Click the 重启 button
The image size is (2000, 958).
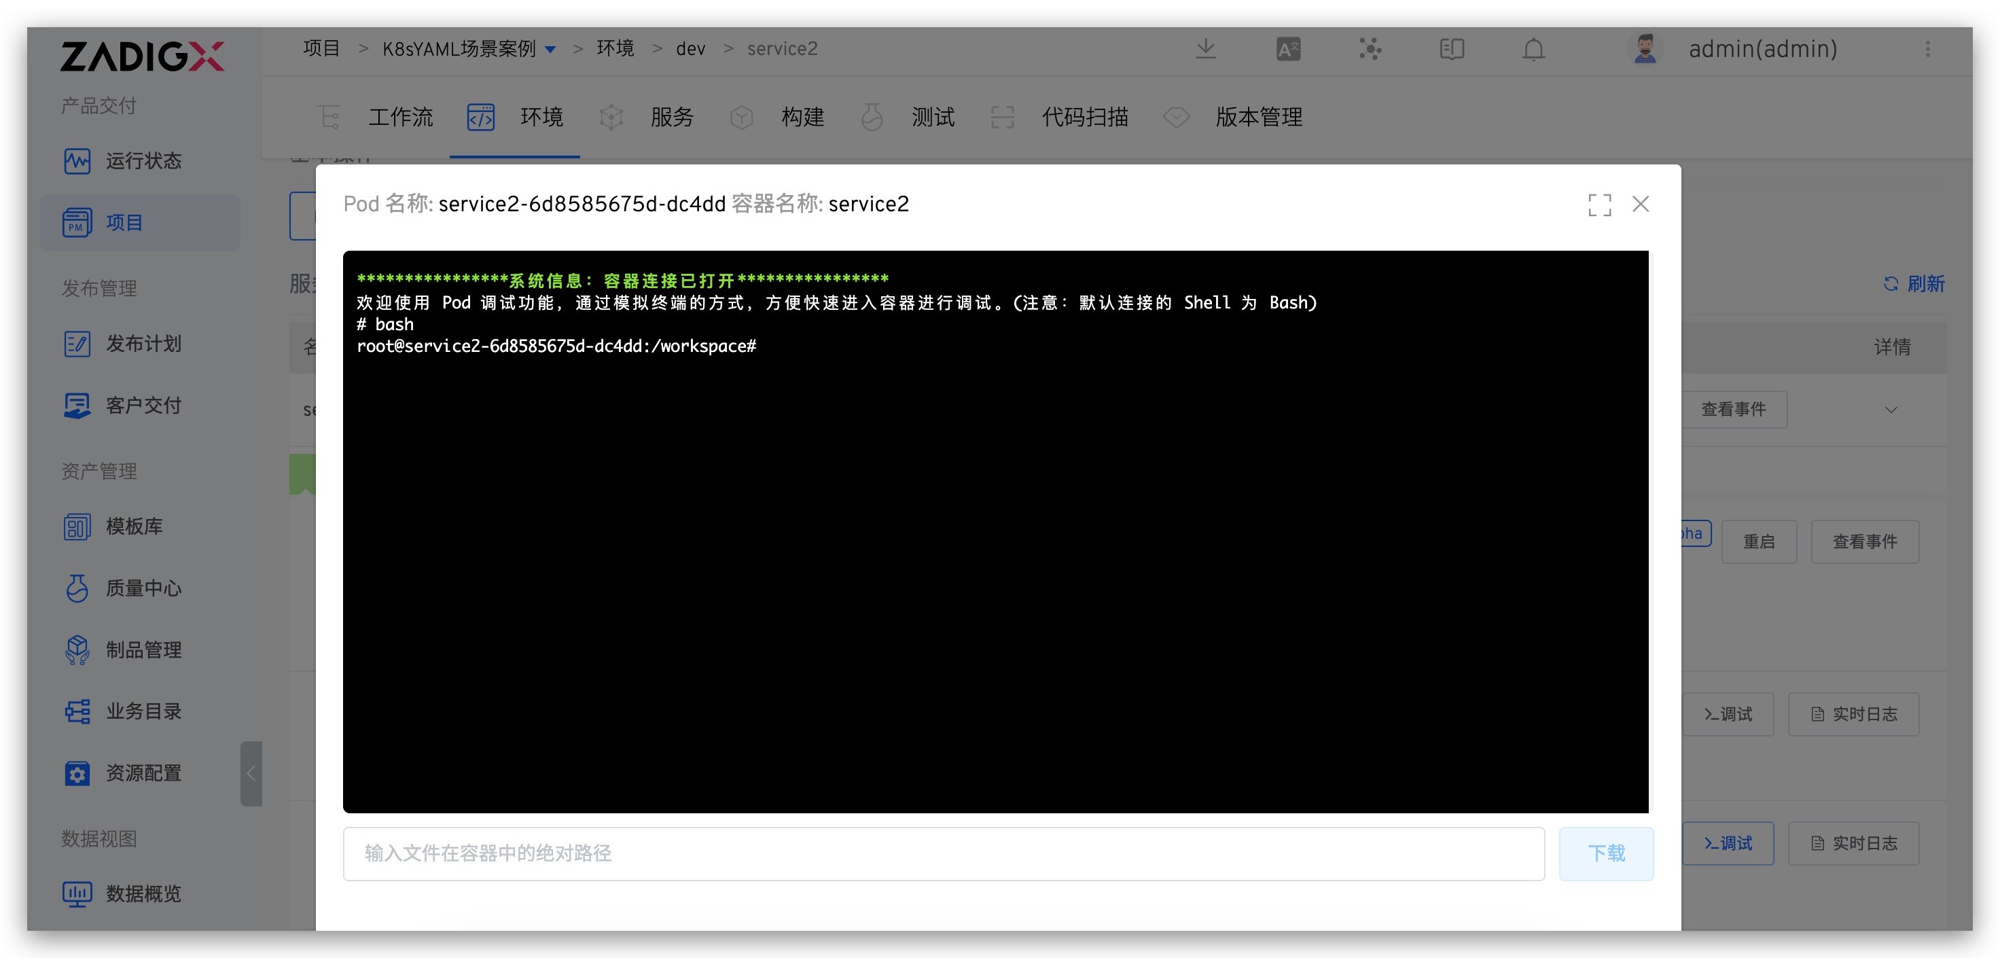1759,542
